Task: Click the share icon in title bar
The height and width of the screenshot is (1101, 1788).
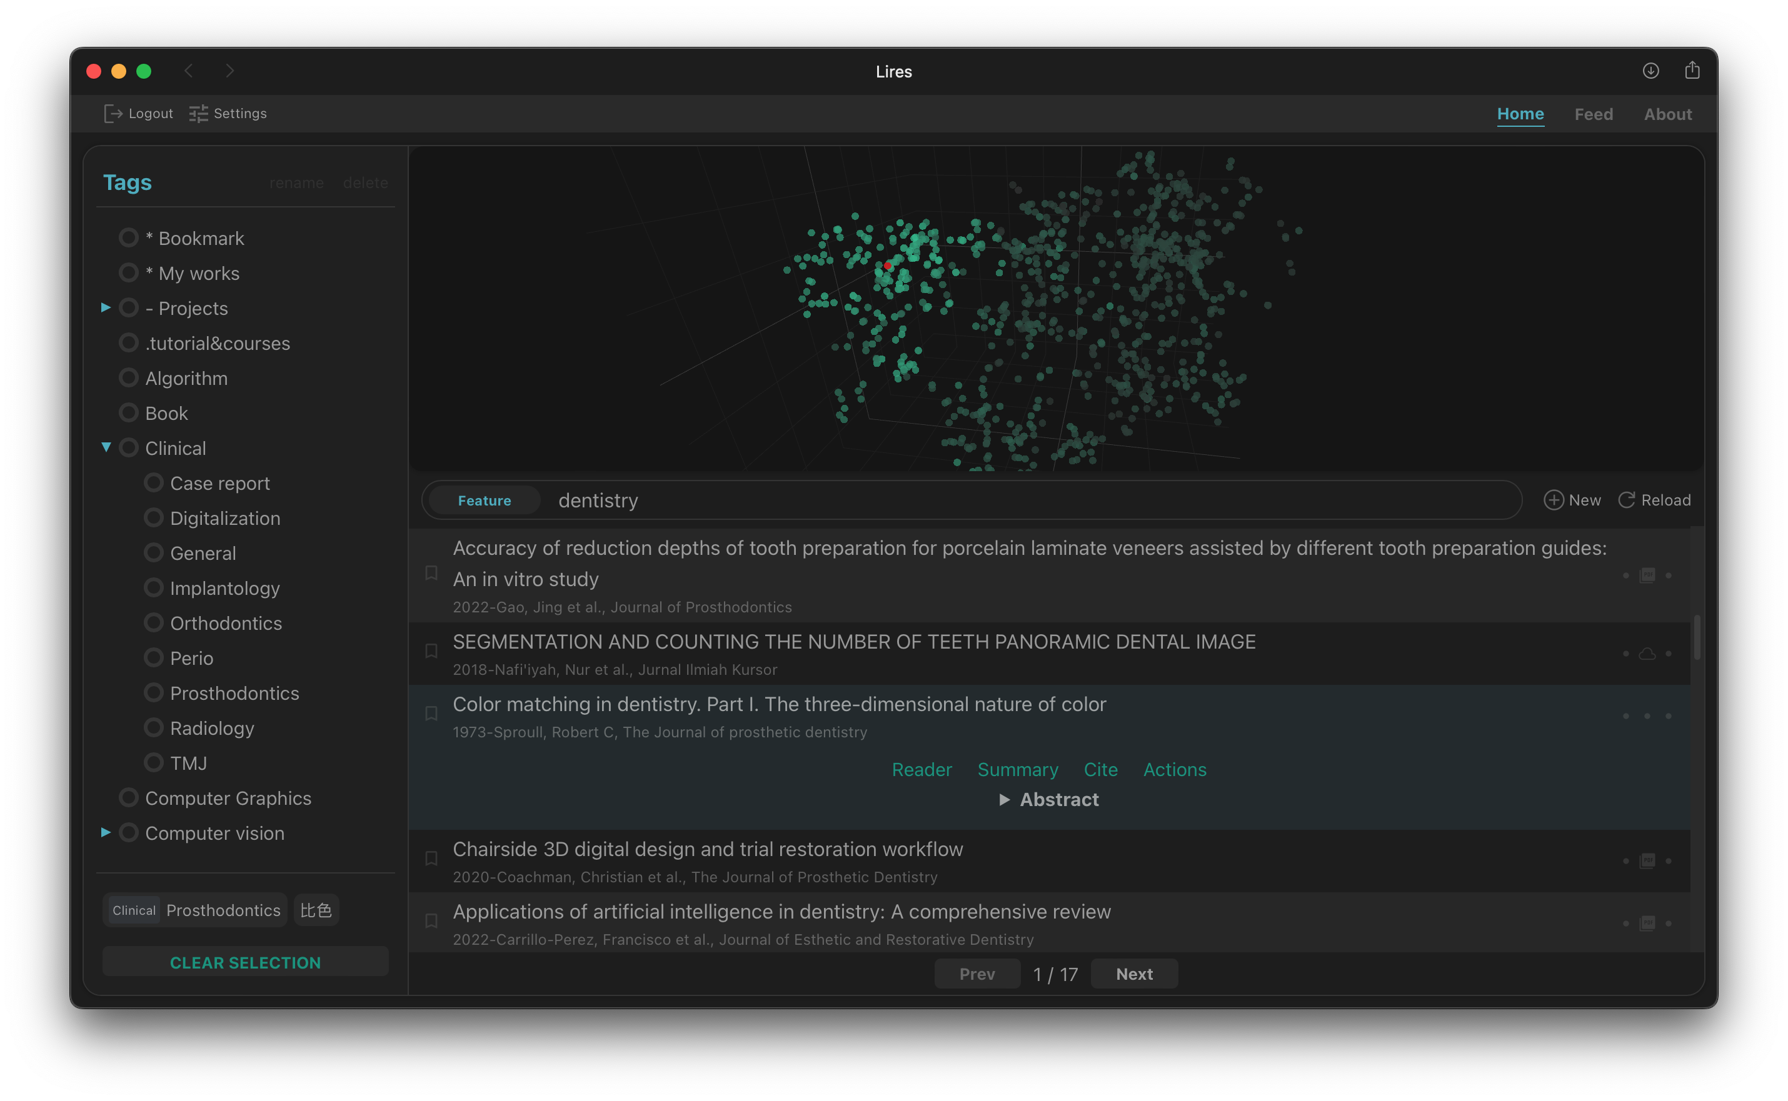Action: 1692,71
